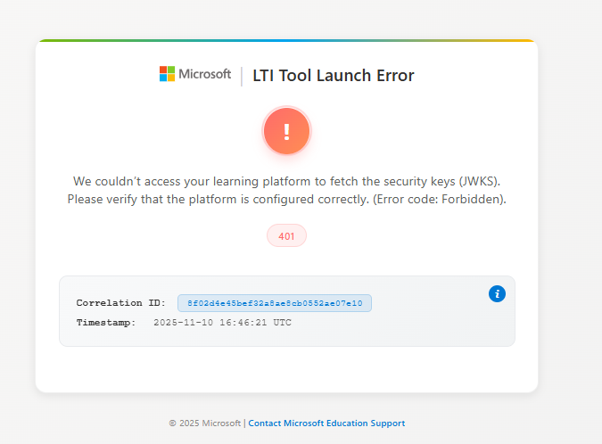Click the blue info icon

pos(498,293)
